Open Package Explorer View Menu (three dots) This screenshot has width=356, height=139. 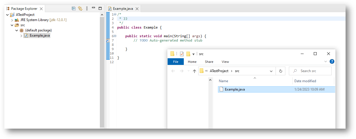87,9
